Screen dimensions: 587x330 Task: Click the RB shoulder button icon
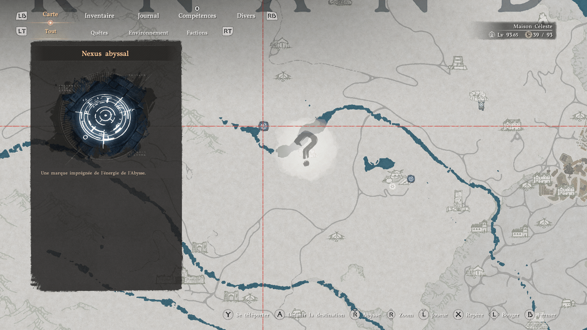click(271, 16)
